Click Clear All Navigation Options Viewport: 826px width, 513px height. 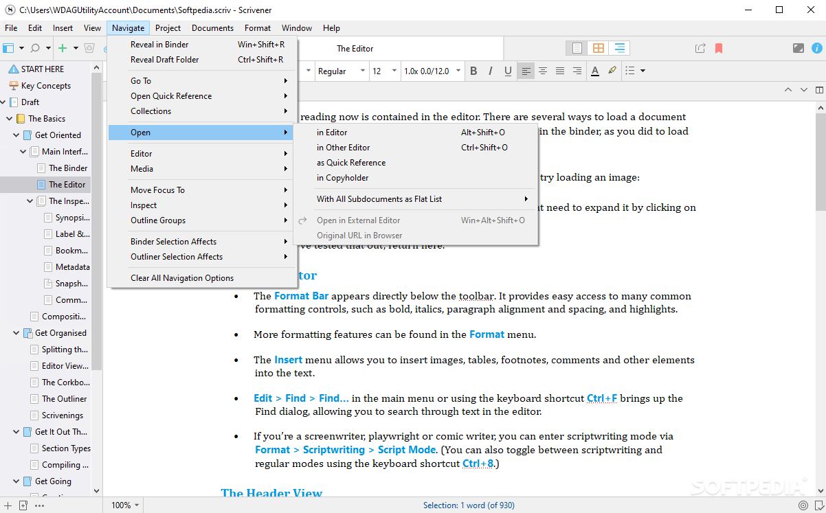[x=202, y=278]
